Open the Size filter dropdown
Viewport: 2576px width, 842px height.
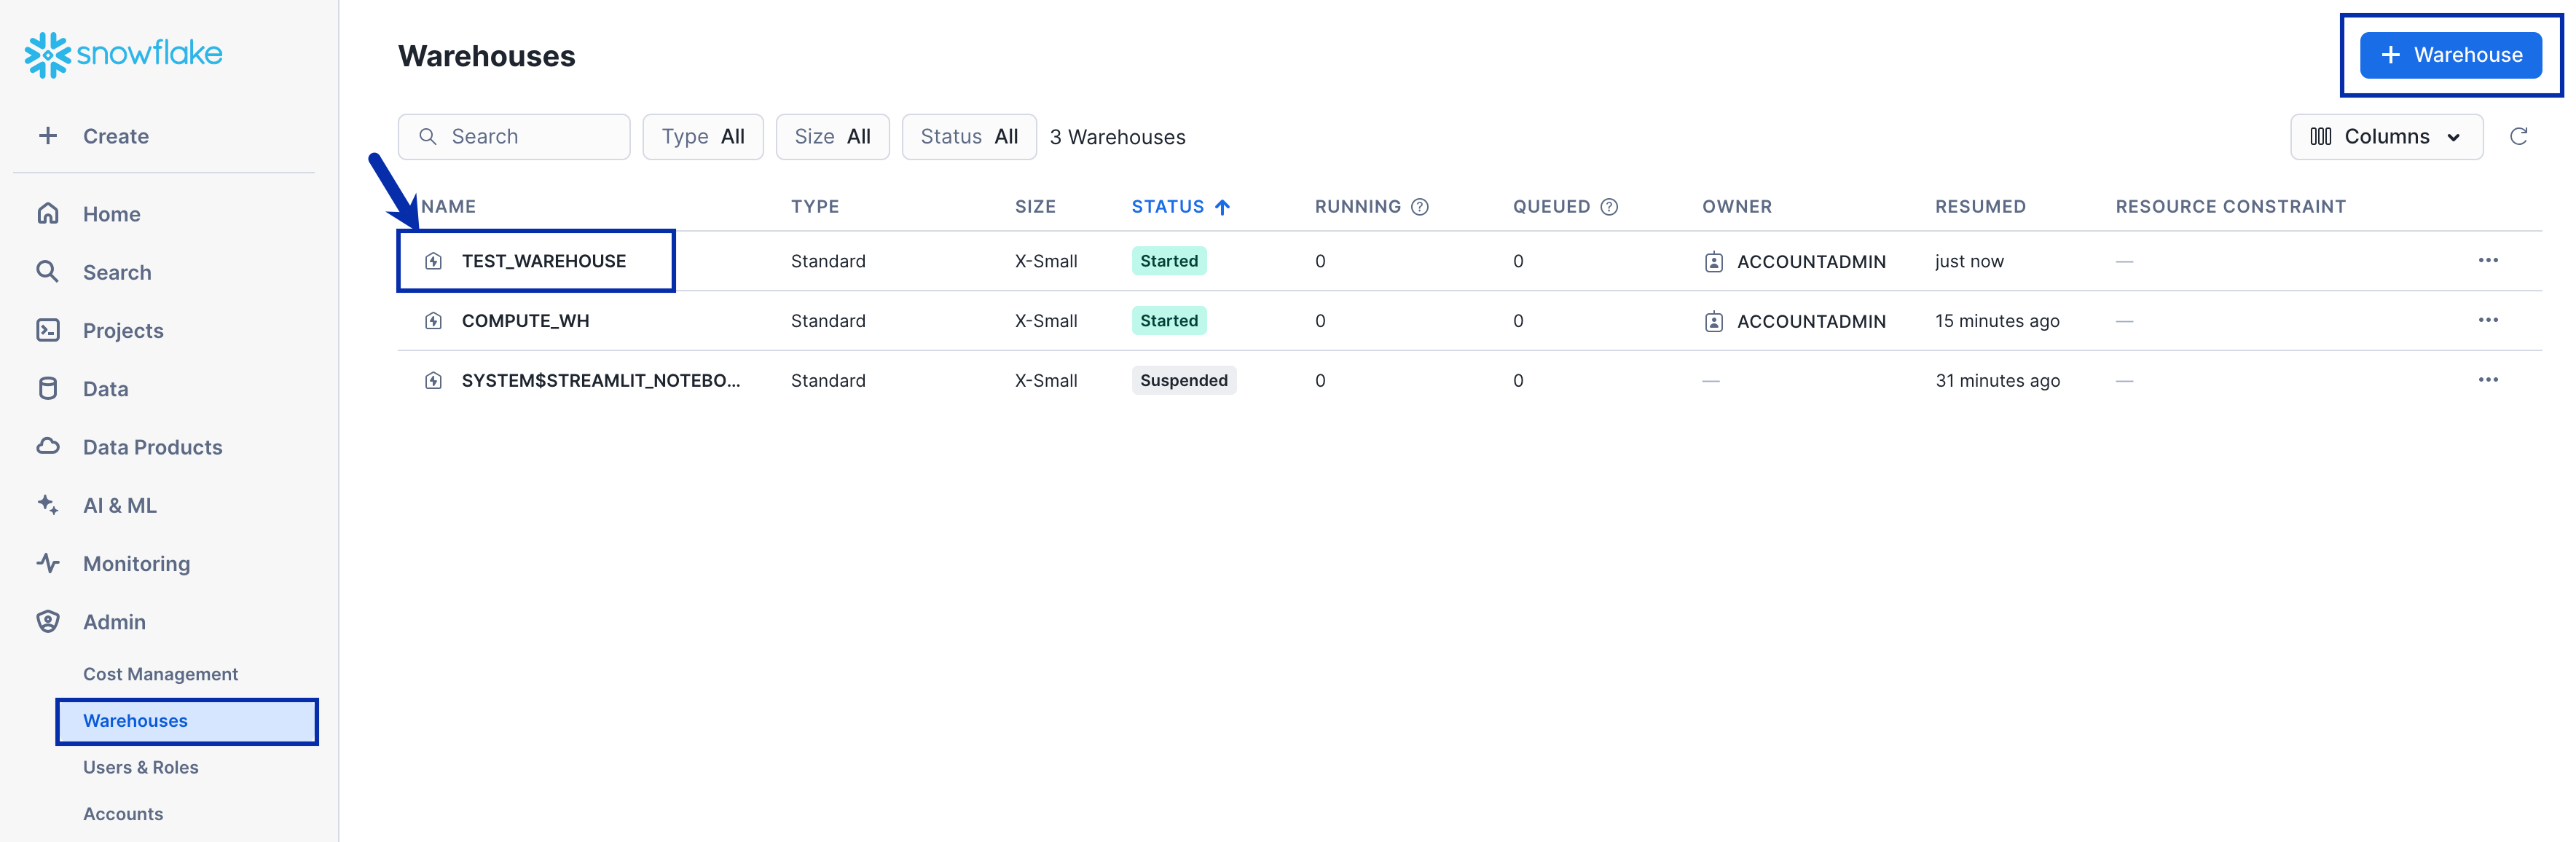tap(831, 137)
